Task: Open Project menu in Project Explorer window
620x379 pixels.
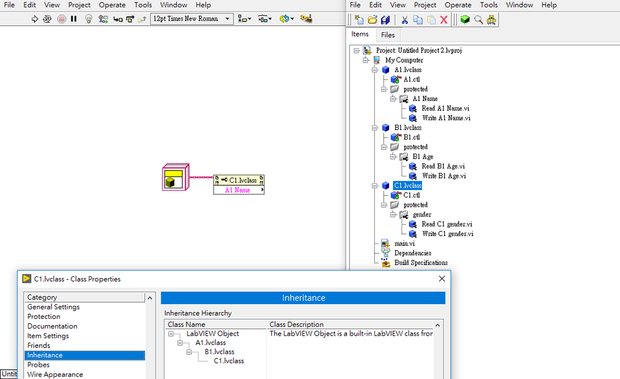Action: coord(425,5)
